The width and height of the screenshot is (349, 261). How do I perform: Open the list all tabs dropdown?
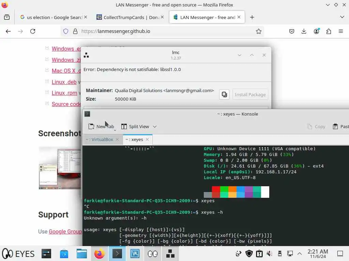coord(342,17)
